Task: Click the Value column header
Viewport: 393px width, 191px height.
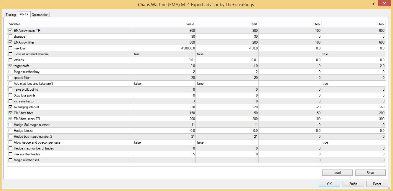Action: 164,24
